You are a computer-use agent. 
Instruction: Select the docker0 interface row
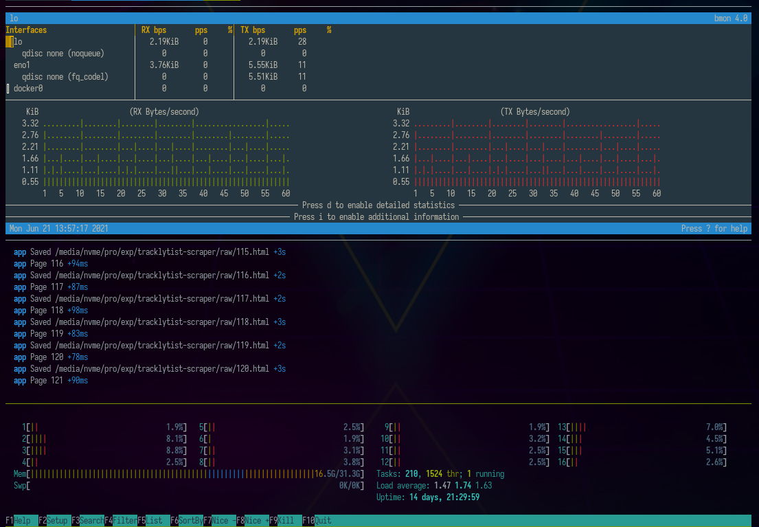[x=28, y=89]
